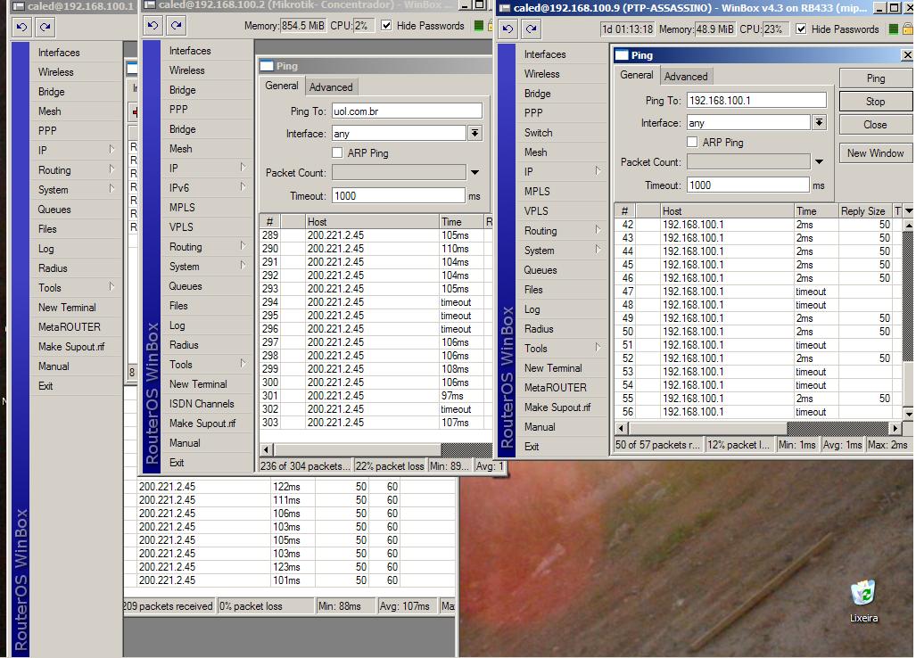Click Redo in the 192.168.100.1 window toolbar
The image size is (916, 658).
(x=45, y=27)
